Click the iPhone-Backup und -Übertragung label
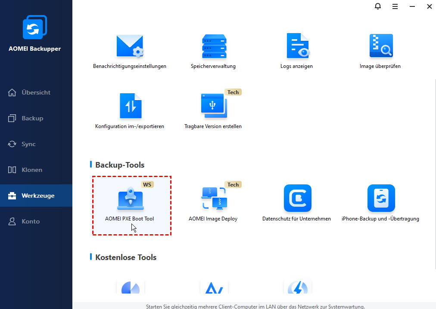 click(x=380, y=219)
